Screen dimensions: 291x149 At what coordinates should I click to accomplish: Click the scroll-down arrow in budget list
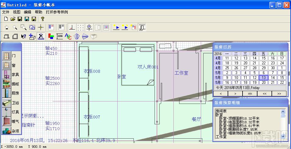(283, 136)
